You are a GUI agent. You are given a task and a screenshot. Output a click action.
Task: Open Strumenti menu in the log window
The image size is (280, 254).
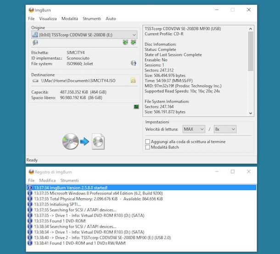69,180
